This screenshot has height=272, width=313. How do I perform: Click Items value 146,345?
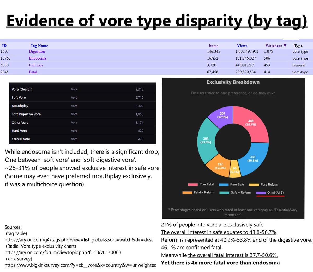click(x=214, y=52)
